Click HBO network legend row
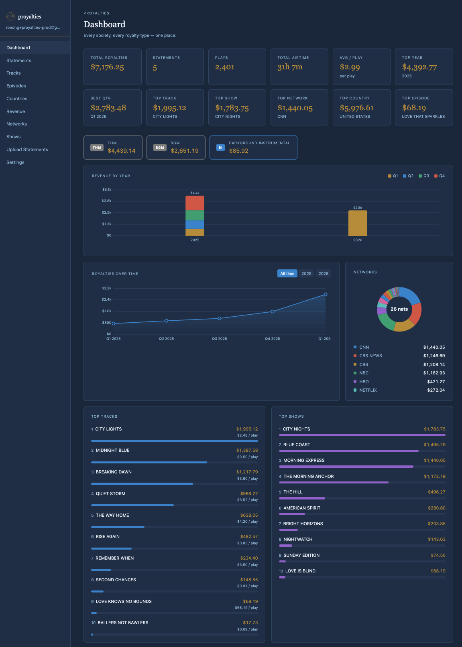This screenshot has width=462, height=647. [x=399, y=382]
